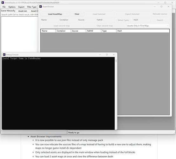This screenshot has height=159, width=176.
Task: Click the Load Selected button
Action: [x=99, y=14]
